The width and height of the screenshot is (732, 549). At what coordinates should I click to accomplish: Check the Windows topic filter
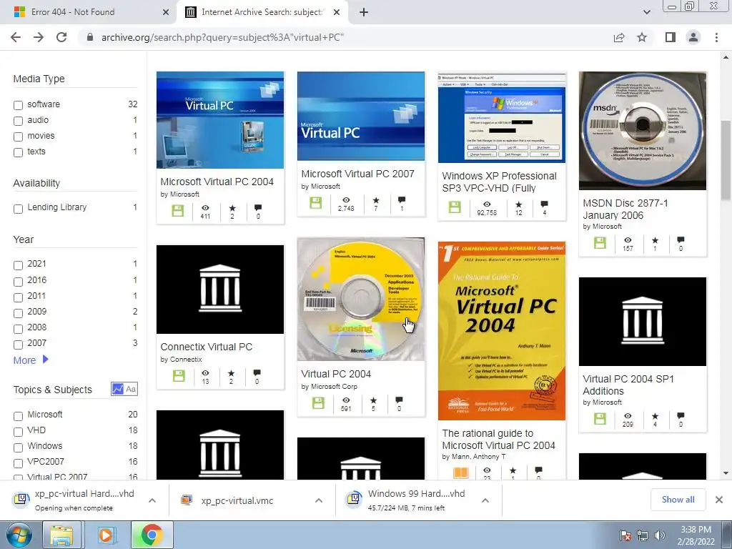18,447
